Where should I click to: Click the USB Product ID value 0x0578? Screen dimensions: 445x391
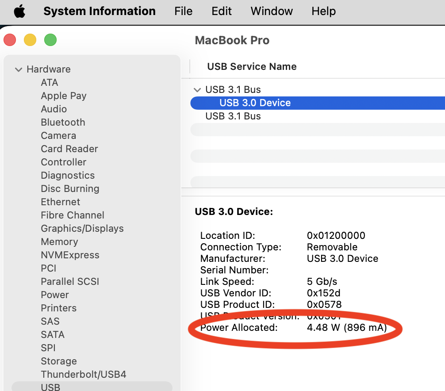pyautogui.click(x=324, y=304)
